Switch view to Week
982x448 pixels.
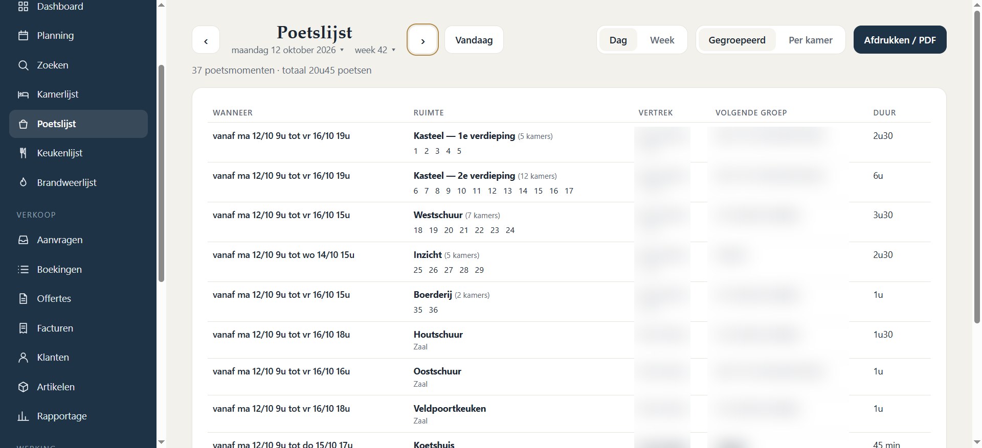click(x=662, y=40)
